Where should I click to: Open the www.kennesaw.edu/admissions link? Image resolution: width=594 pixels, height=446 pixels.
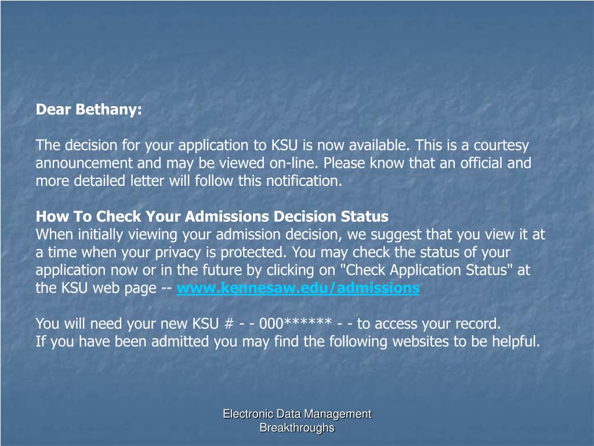pos(298,288)
